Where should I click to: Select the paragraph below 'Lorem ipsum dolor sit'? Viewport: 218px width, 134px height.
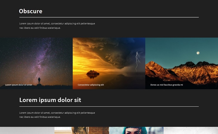[57, 115]
